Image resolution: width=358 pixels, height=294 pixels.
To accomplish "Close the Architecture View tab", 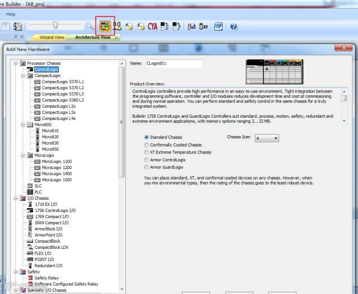I will [x=116, y=37].
